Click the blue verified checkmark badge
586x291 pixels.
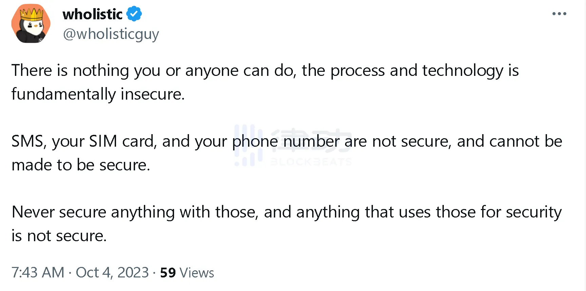click(x=134, y=14)
